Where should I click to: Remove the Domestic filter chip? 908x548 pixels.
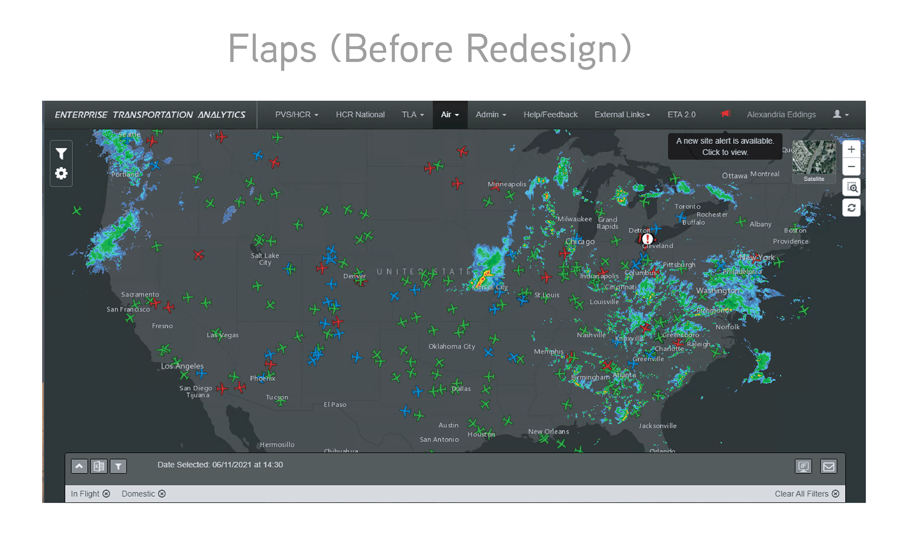(x=162, y=494)
